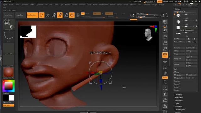
Task: Expand the Boolean section
Action: tap(177, 81)
